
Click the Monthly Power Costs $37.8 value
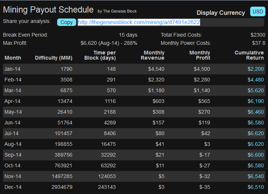click(x=259, y=43)
